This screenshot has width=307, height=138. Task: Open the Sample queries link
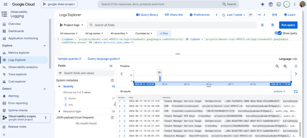tap(69, 59)
